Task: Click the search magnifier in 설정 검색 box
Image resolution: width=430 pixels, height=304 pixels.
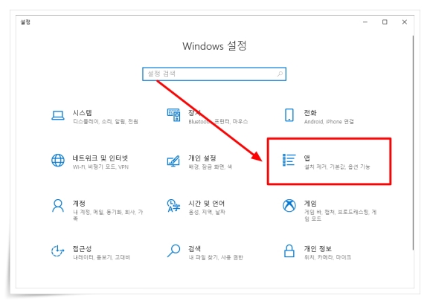Action: pyautogui.click(x=280, y=74)
